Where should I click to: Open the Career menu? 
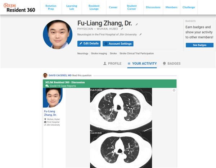pos(113,7)
